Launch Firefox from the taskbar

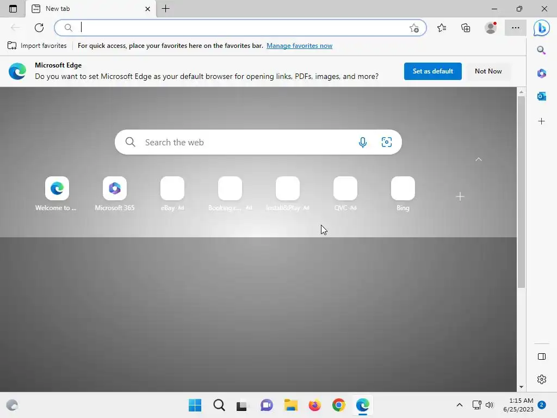coord(314,405)
